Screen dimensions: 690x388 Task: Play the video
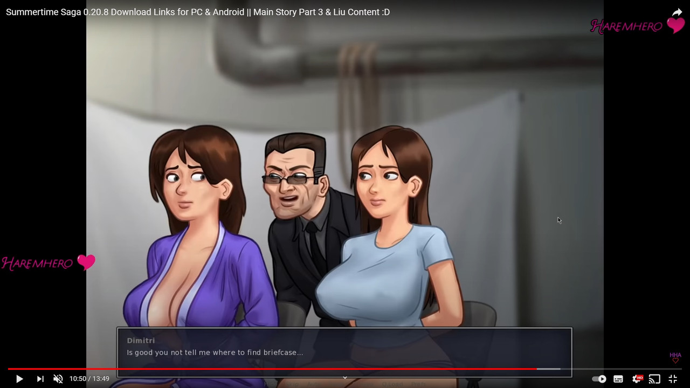coord(19,379)
